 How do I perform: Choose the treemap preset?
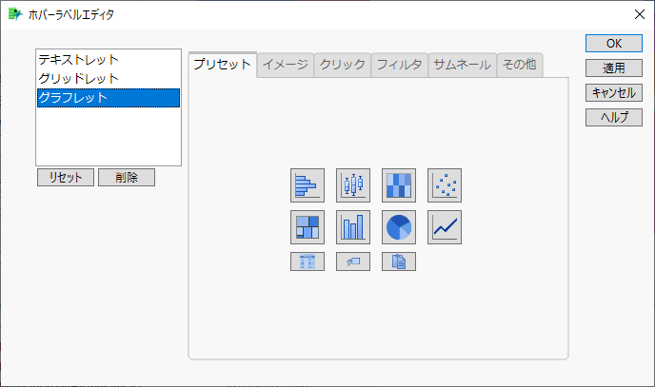tap(308, 227)
